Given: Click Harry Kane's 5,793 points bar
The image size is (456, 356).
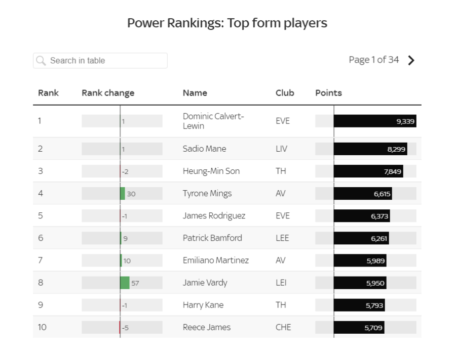Looking at the screenshot, I should [x=359, y=305].
